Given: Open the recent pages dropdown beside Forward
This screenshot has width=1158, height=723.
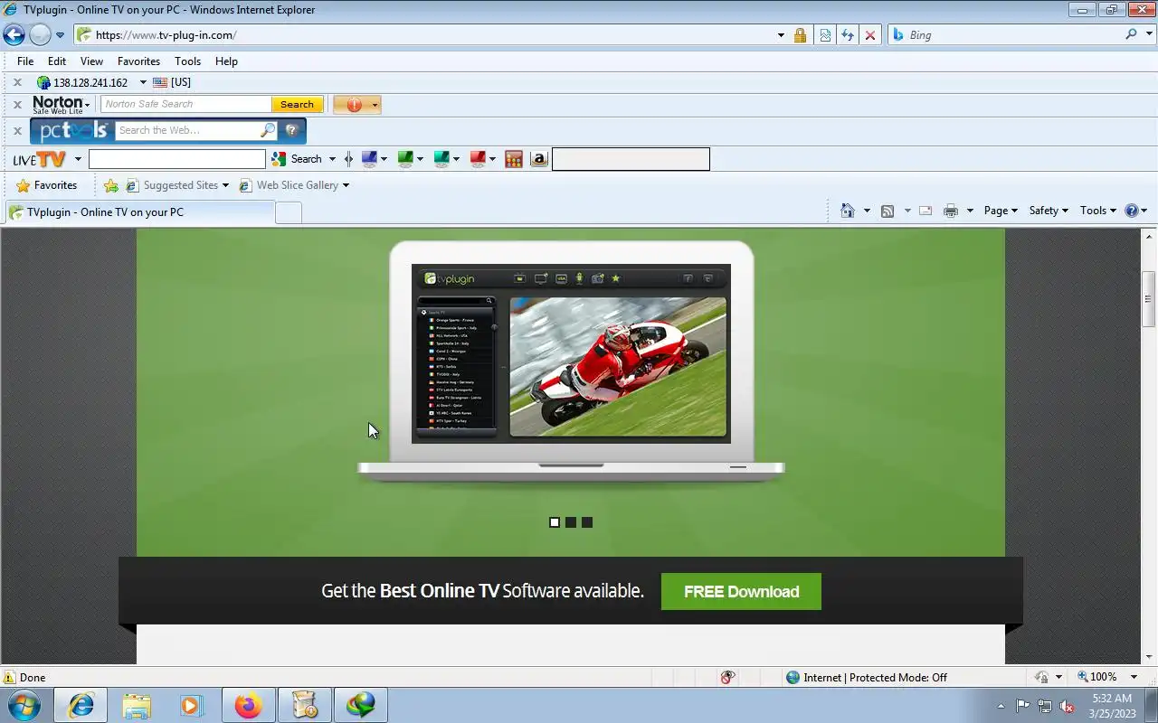Looking at the screenshot, I should pyautogui.click(x=60, y=35).
